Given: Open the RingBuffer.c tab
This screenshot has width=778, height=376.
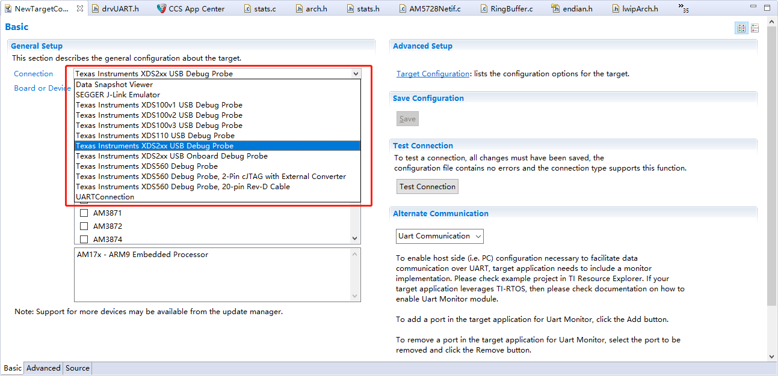Looking at the screenshot, I should pyautogui.click(x=507, y=9).
